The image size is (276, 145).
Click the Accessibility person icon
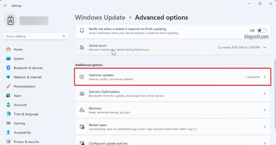click(x=8, y=133)
